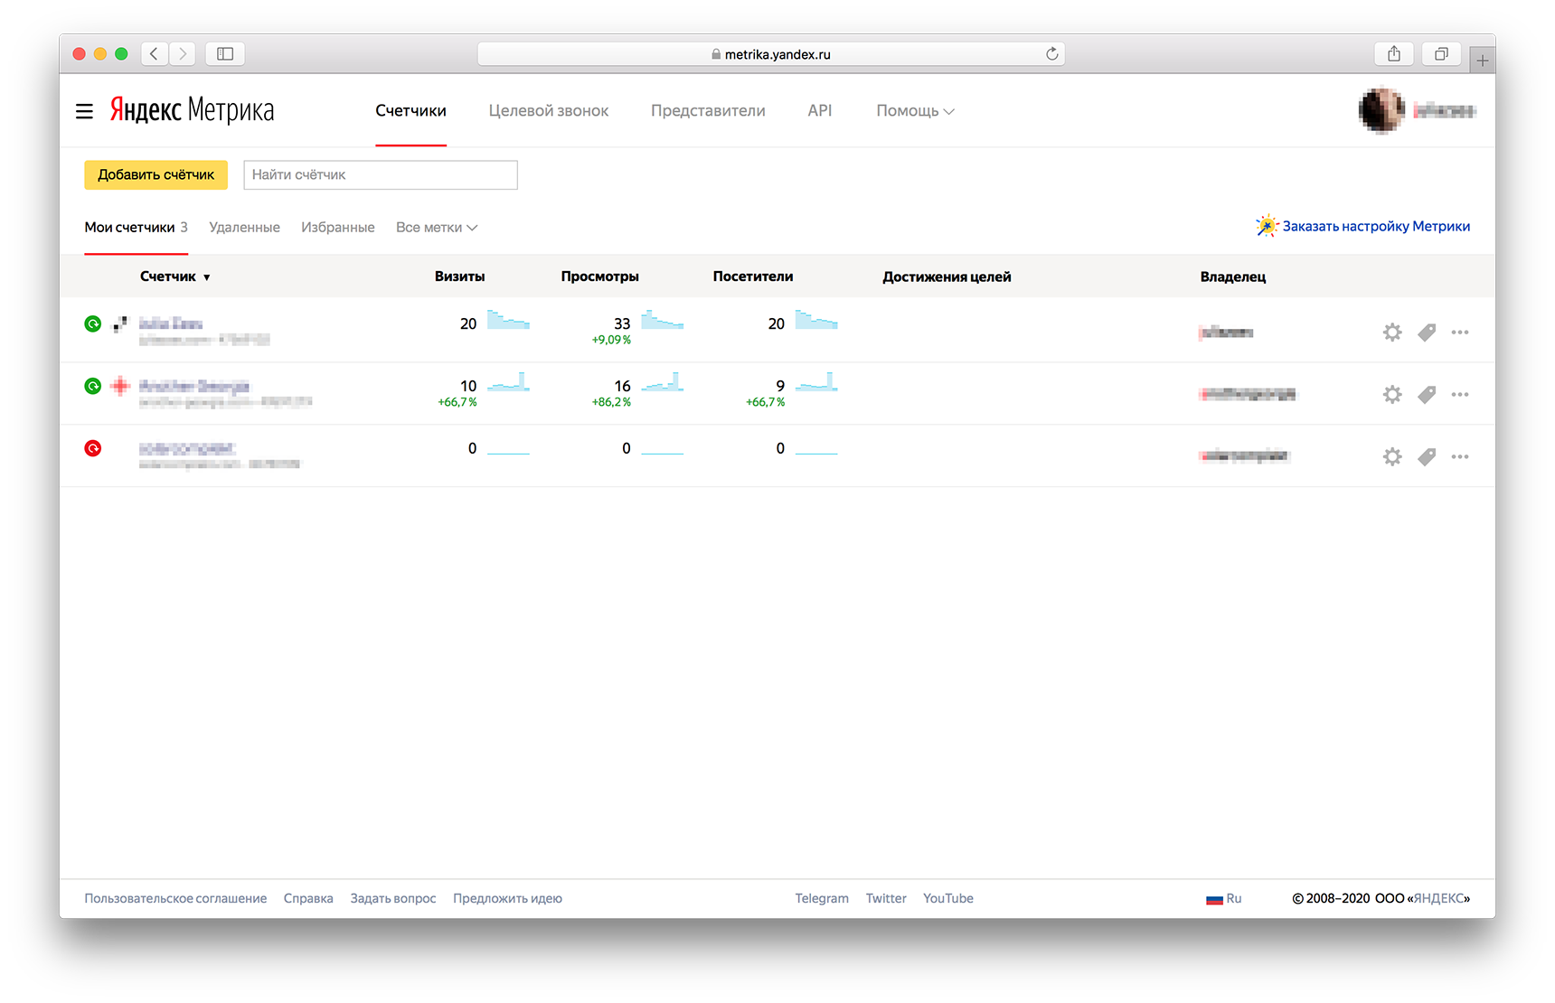Open settings gear for the 10-visits counter
This screenshot has width=1555, height=1003.
[x=1392, y=395]
